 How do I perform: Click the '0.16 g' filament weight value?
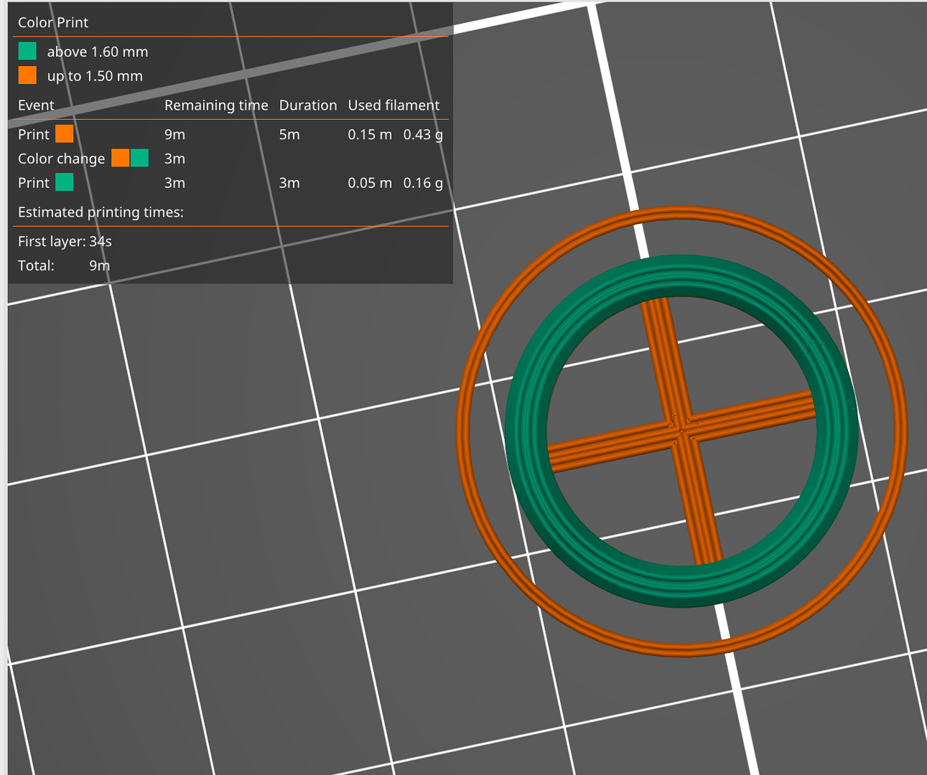[x=423, y=183]
